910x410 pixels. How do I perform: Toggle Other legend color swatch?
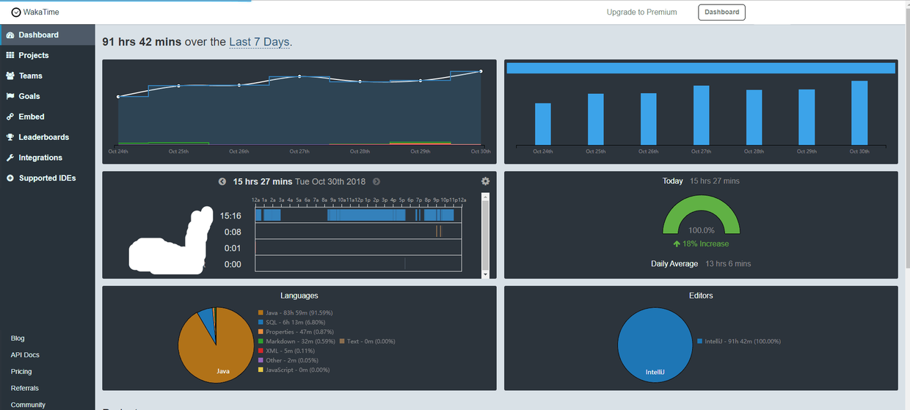pyautogui.click(x=261, y=361)
